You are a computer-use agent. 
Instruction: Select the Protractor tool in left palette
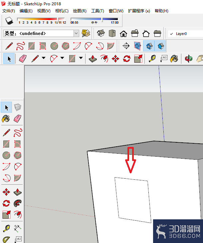tap(6, 239)
